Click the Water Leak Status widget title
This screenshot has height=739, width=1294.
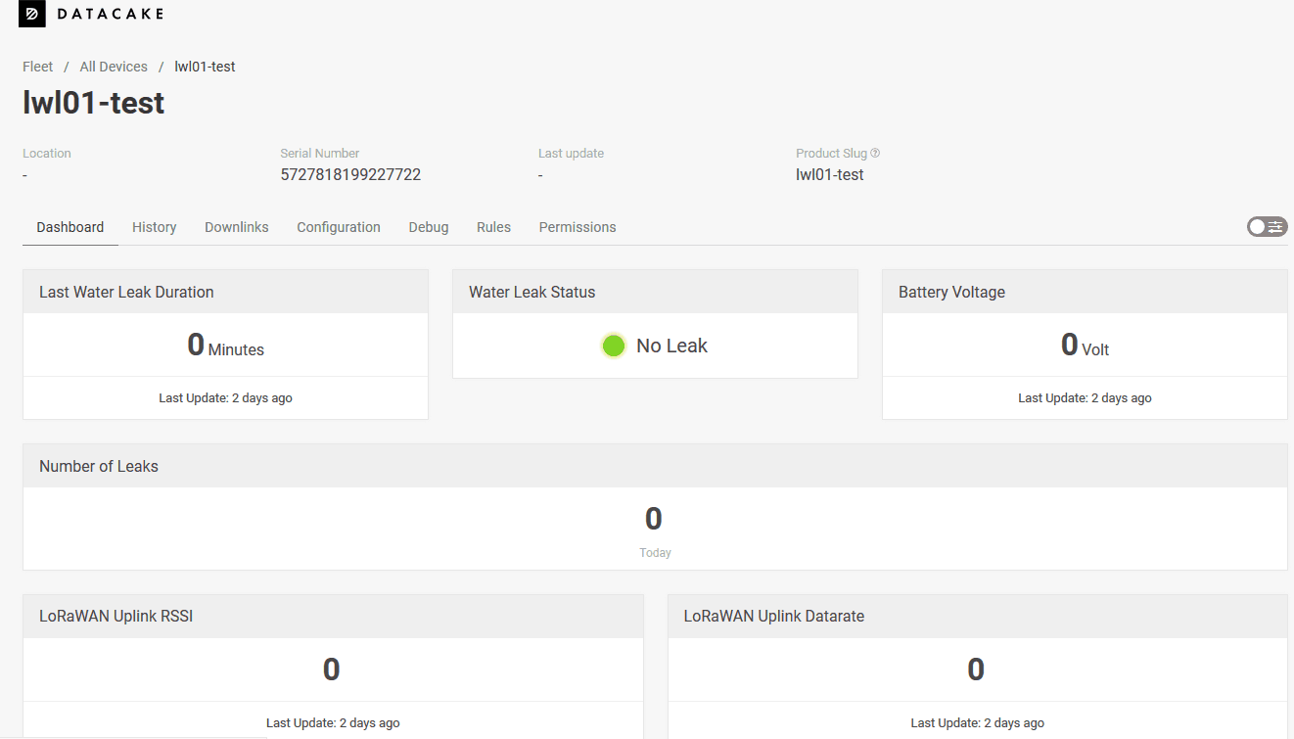(x=532, y=292)
